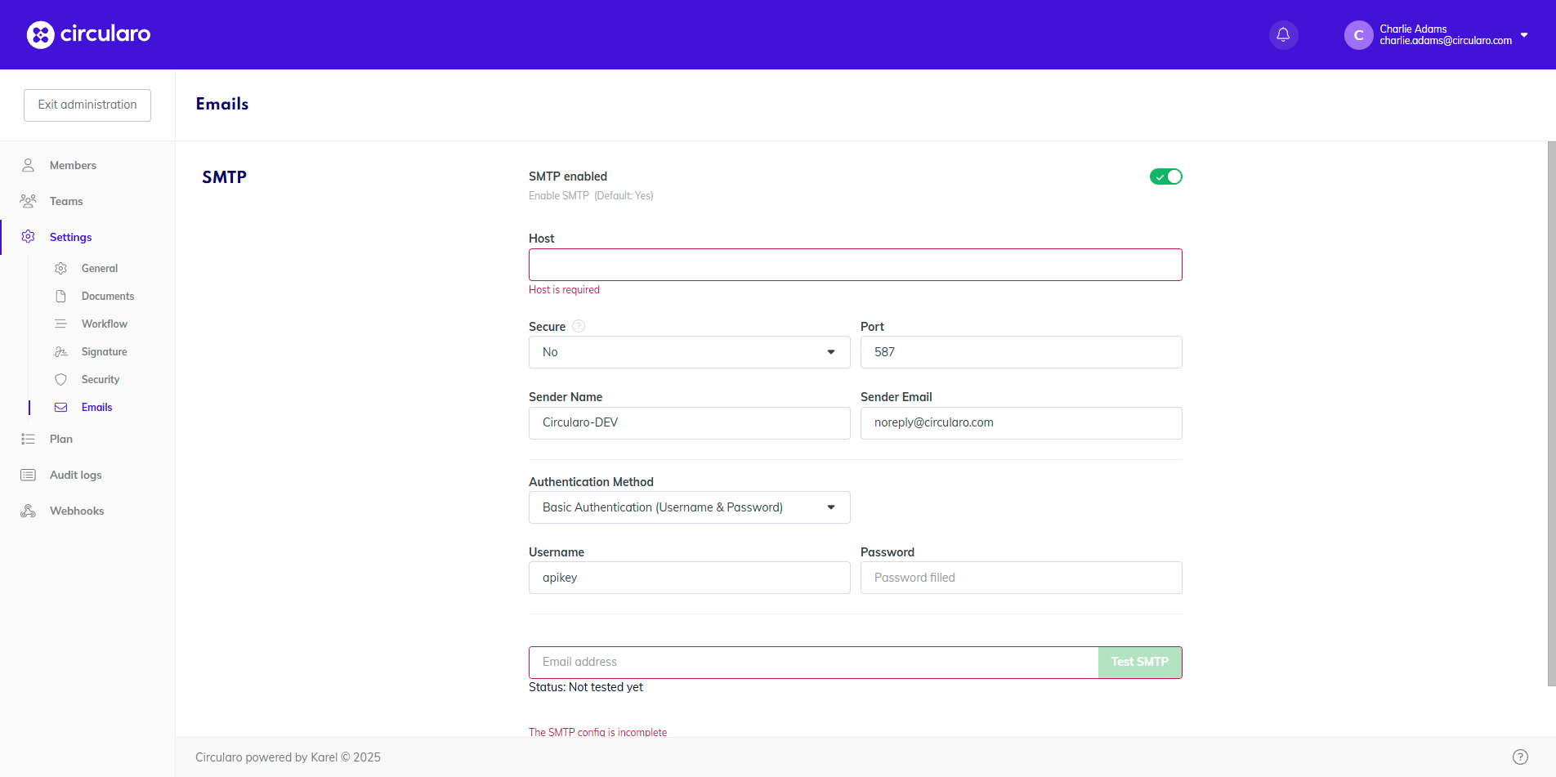
Task: Click the notification bell icon
Action: [x=1283, y=35]
